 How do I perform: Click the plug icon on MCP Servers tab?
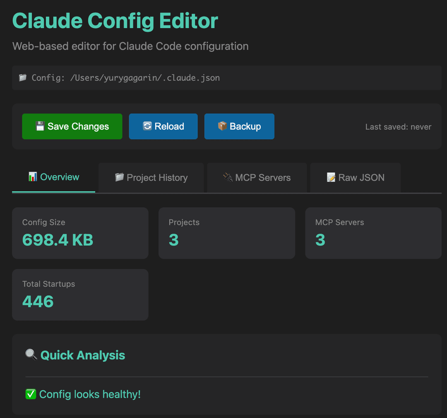[228, 177]
